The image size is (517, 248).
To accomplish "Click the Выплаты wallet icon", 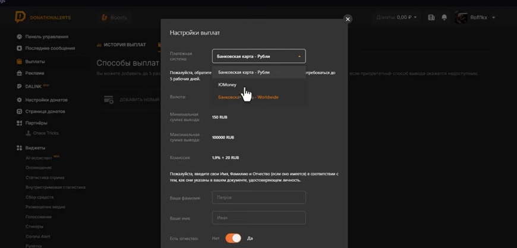I will click(19, 62).
